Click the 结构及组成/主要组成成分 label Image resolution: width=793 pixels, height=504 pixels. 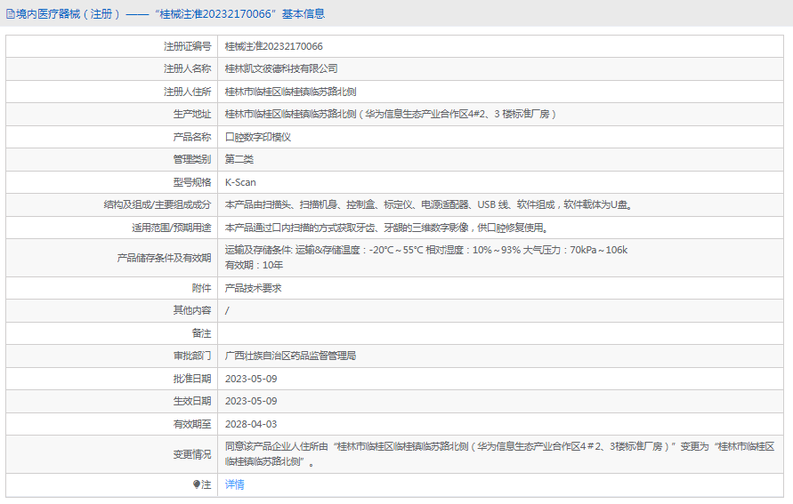pyautogui.click(x=158, y=204)
